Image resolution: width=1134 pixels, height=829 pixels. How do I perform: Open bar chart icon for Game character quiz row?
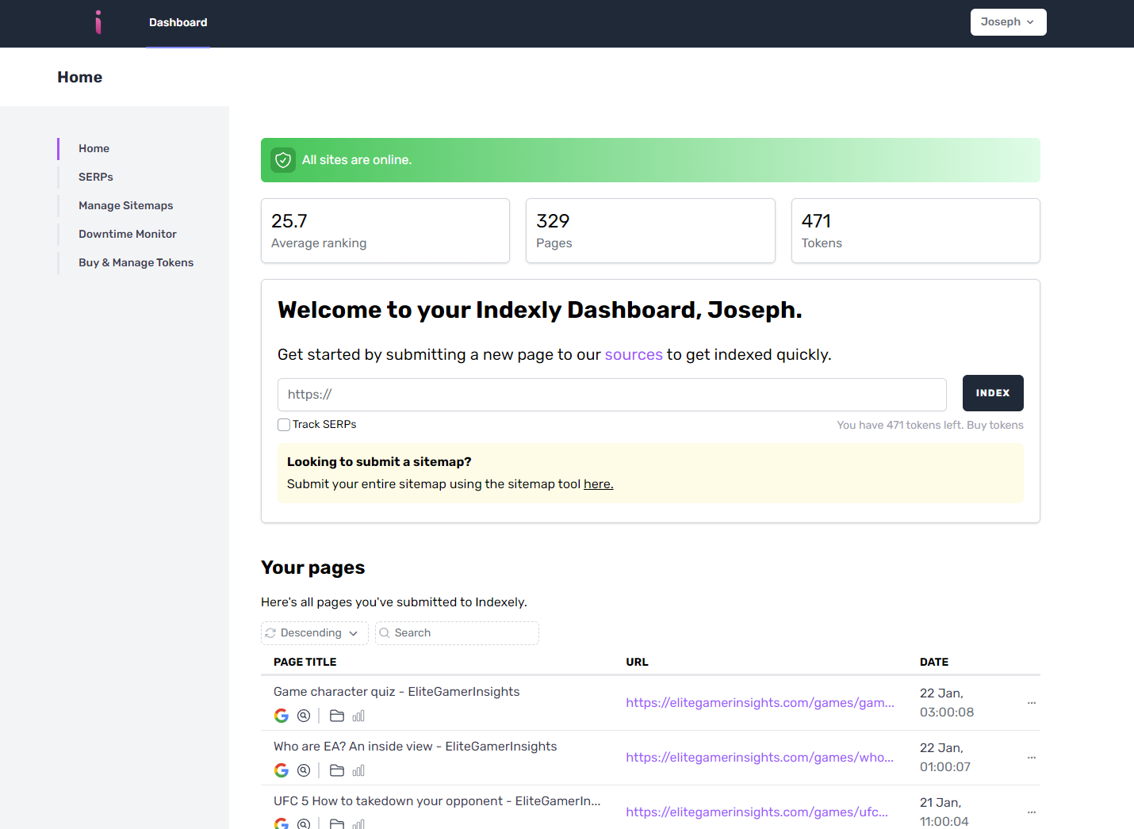(x=358, y=716)
